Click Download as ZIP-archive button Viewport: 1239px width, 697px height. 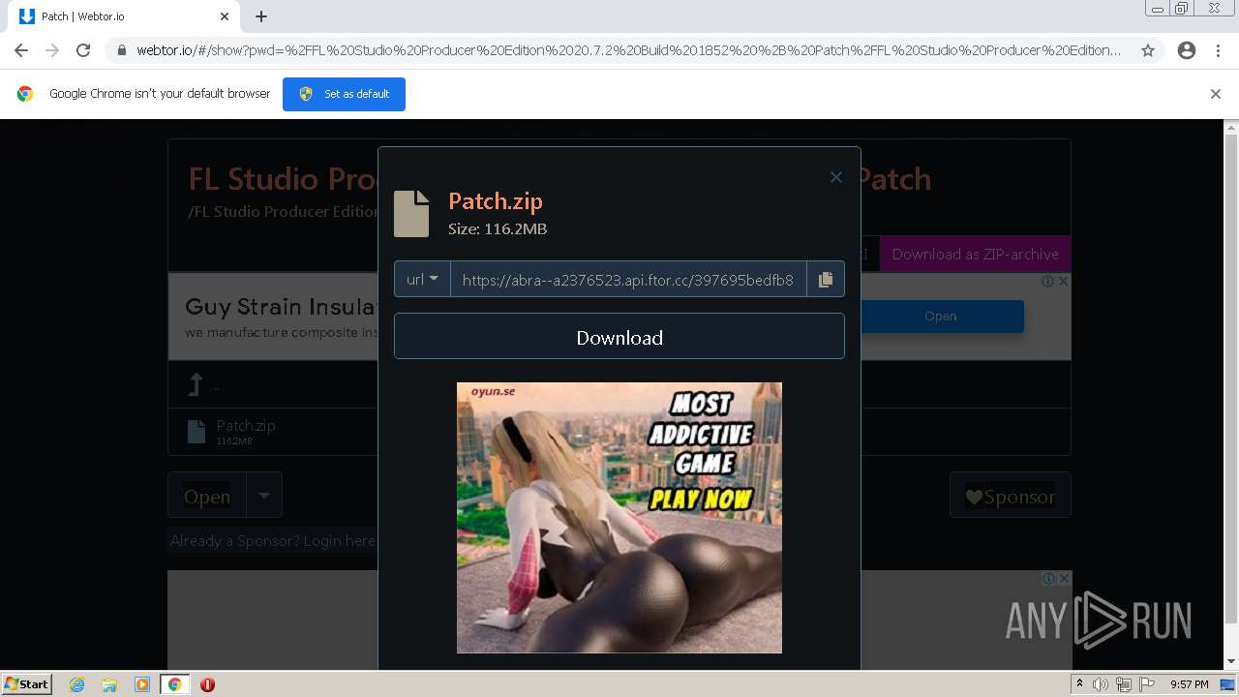975,254
